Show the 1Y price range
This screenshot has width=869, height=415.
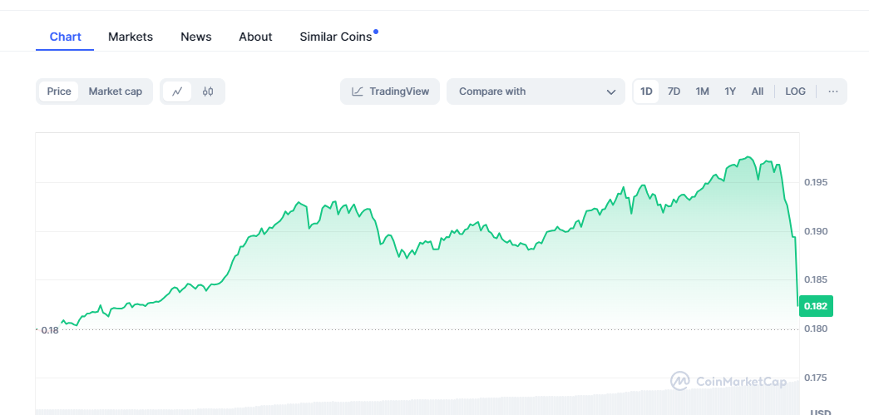(x=730, y=91)
